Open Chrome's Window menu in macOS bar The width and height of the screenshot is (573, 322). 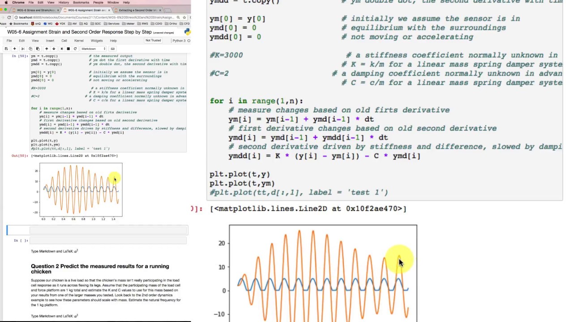113,3
